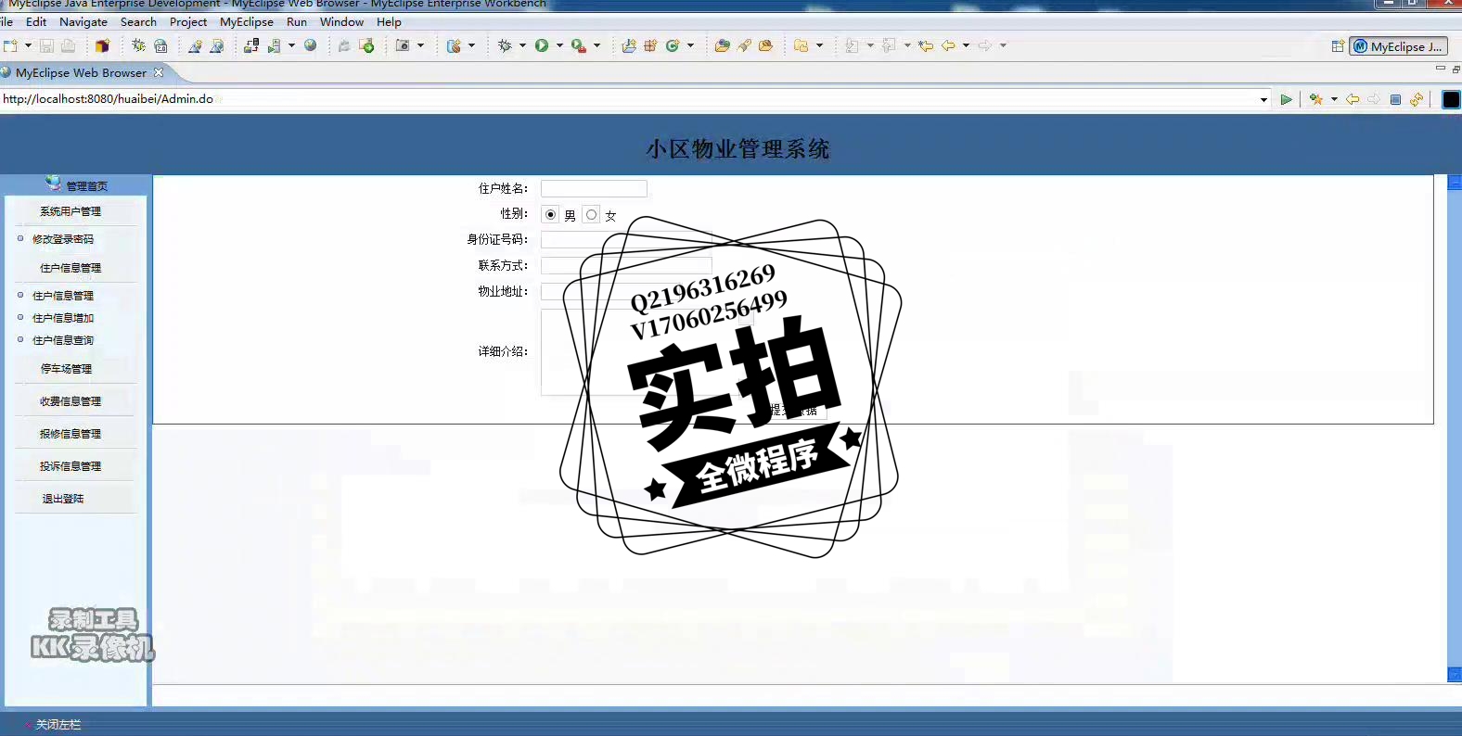Click the page vertical scrollbar down arrow
The width and height of the screenshot is (1462, 736).
click(x=1455, y=675)
